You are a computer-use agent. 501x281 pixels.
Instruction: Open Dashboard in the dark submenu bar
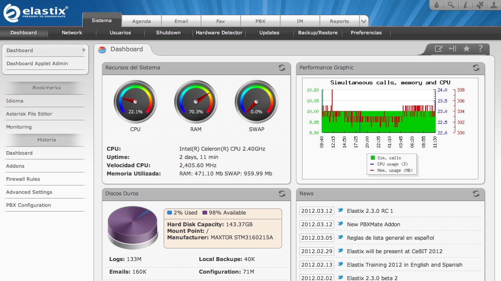pos(24,33)
